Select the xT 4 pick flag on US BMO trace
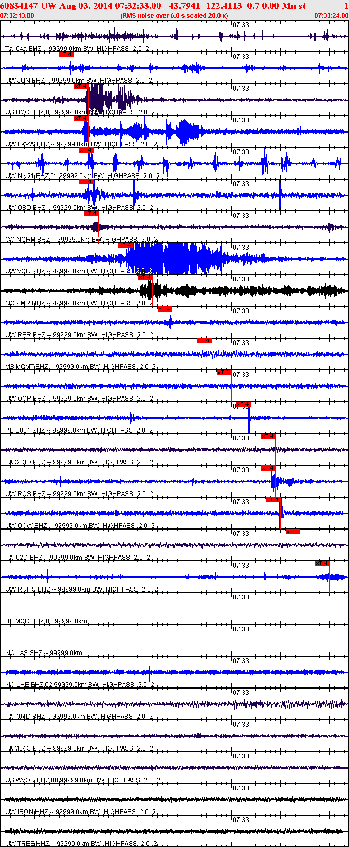The image size is (349, 847). pyautogui.click(x=81, y=86)
